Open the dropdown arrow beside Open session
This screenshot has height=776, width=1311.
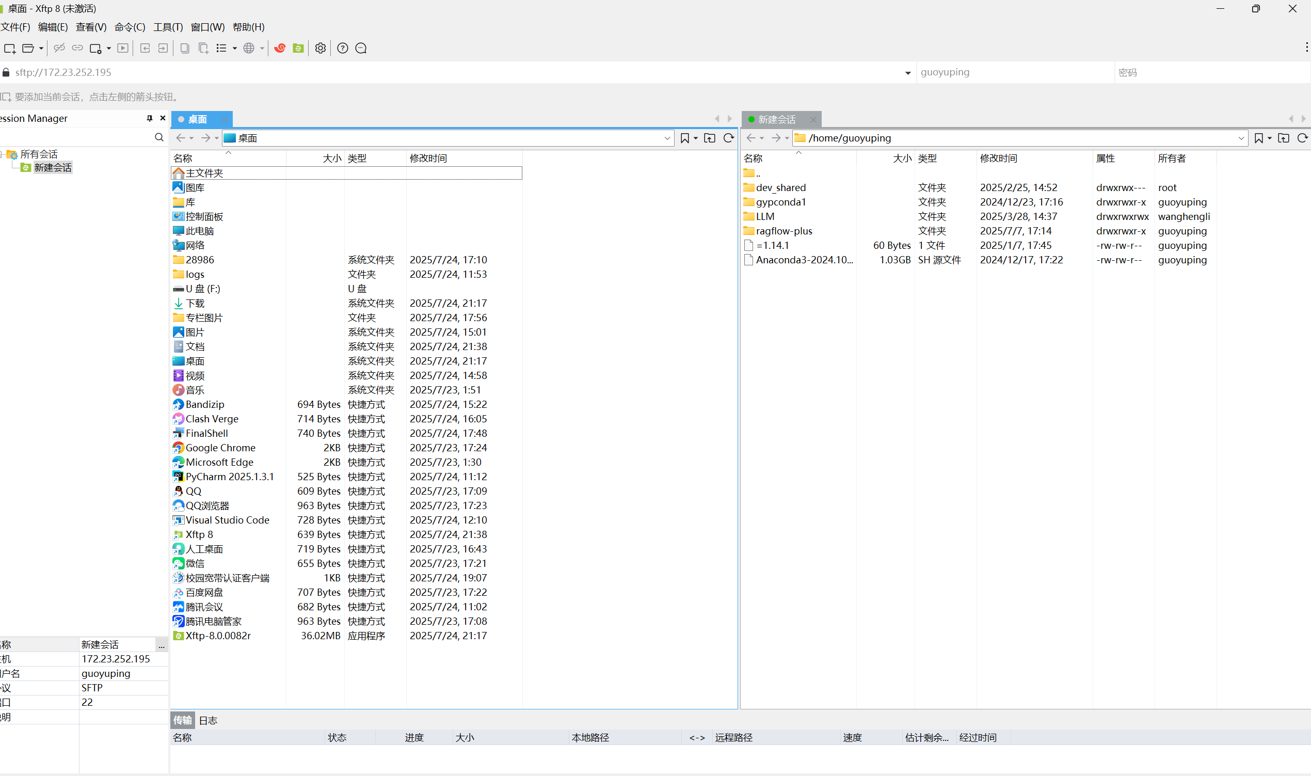[41, 48]
